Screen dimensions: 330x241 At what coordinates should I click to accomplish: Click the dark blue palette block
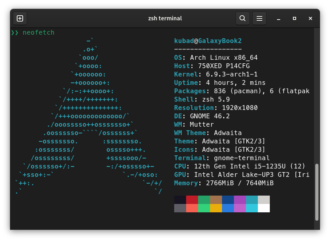228,200
